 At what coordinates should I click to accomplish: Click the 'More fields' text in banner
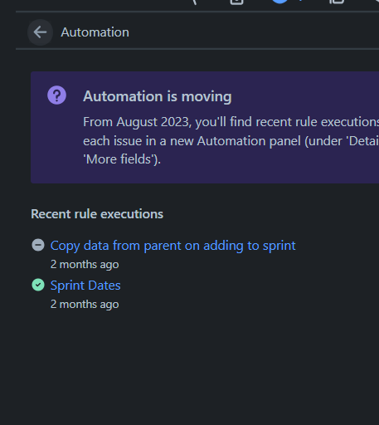point(120,159)
